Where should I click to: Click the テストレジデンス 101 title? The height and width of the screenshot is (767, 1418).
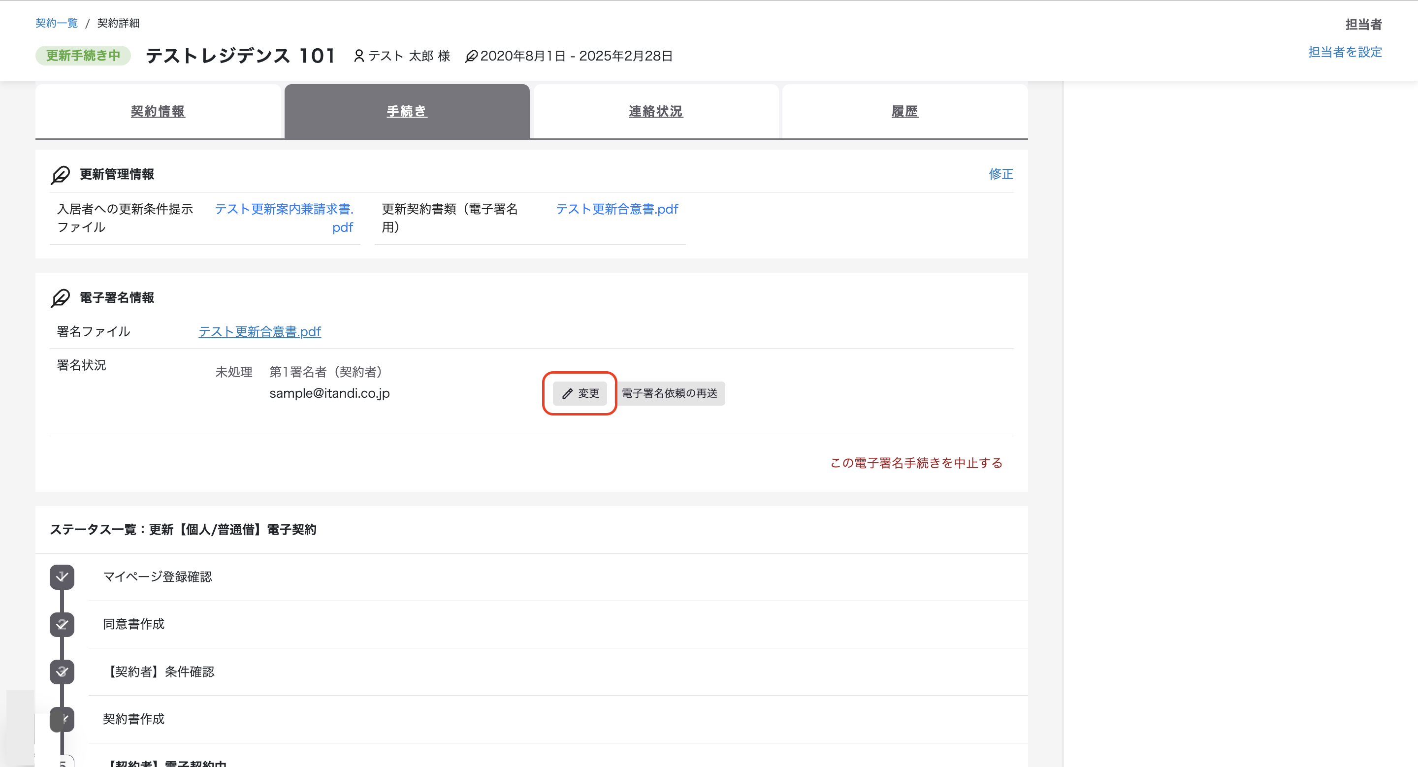pos(240,56)
